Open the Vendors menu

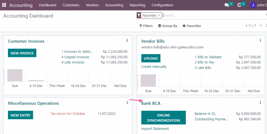click(x=92, y=5)
